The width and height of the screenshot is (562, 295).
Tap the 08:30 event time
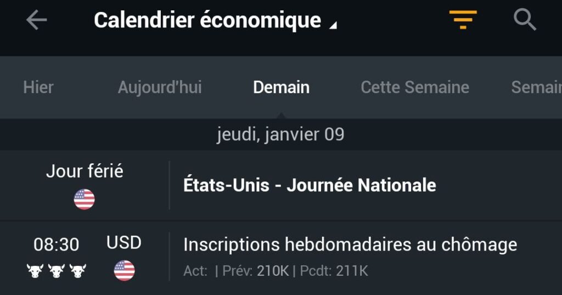(x=57, y=245)
